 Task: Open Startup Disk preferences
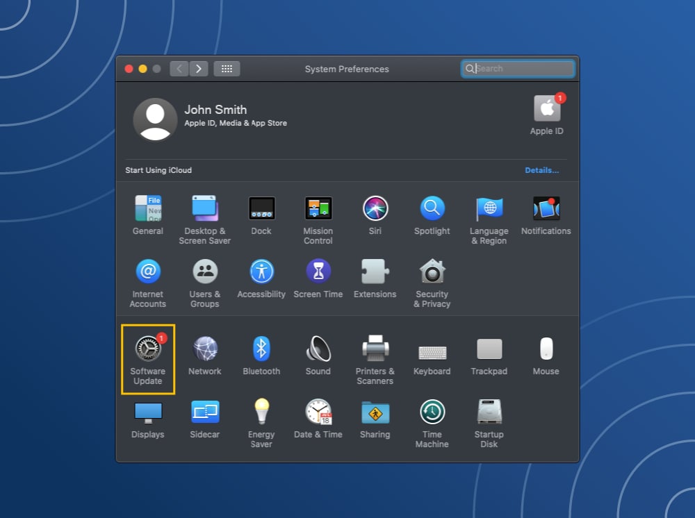point(489,424)
